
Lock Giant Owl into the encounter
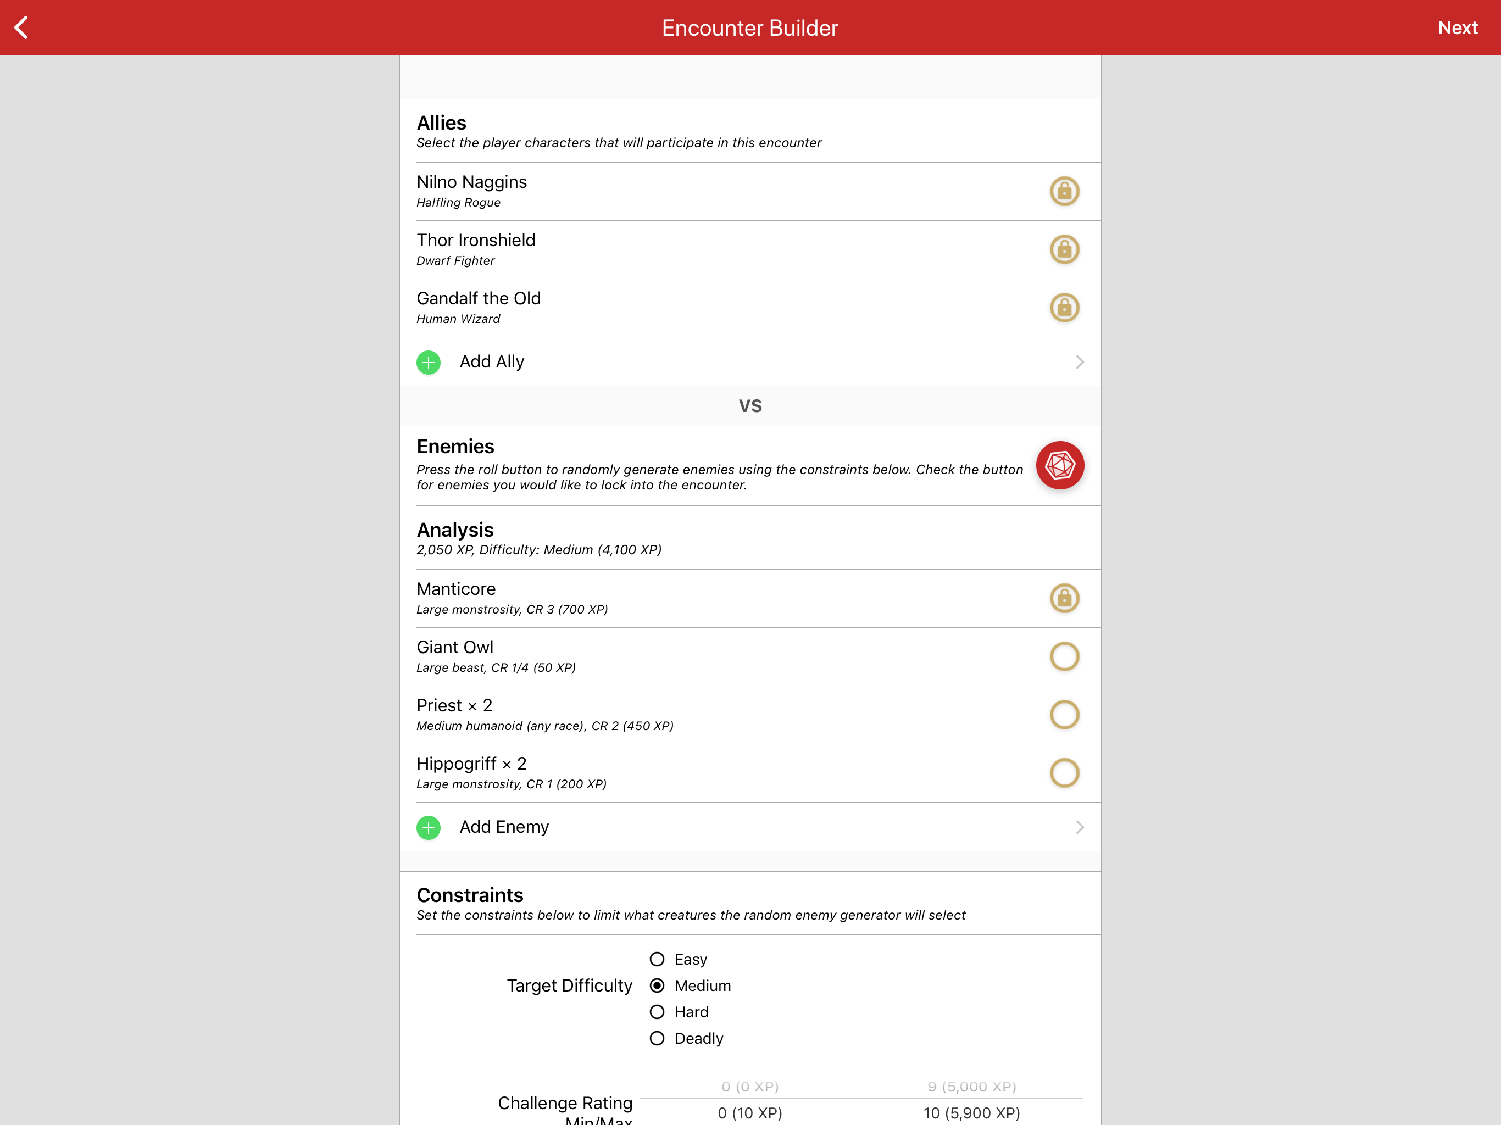pos(1064,657)
